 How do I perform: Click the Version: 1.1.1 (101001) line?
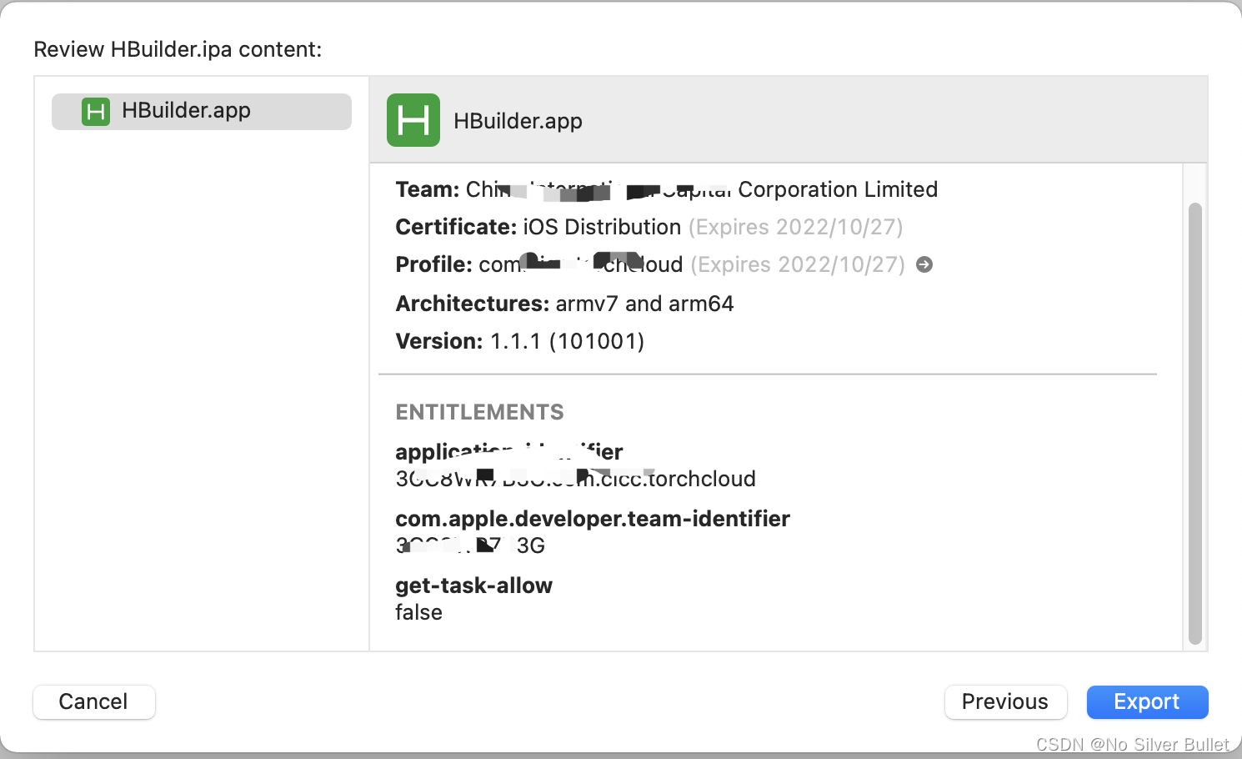520,341
